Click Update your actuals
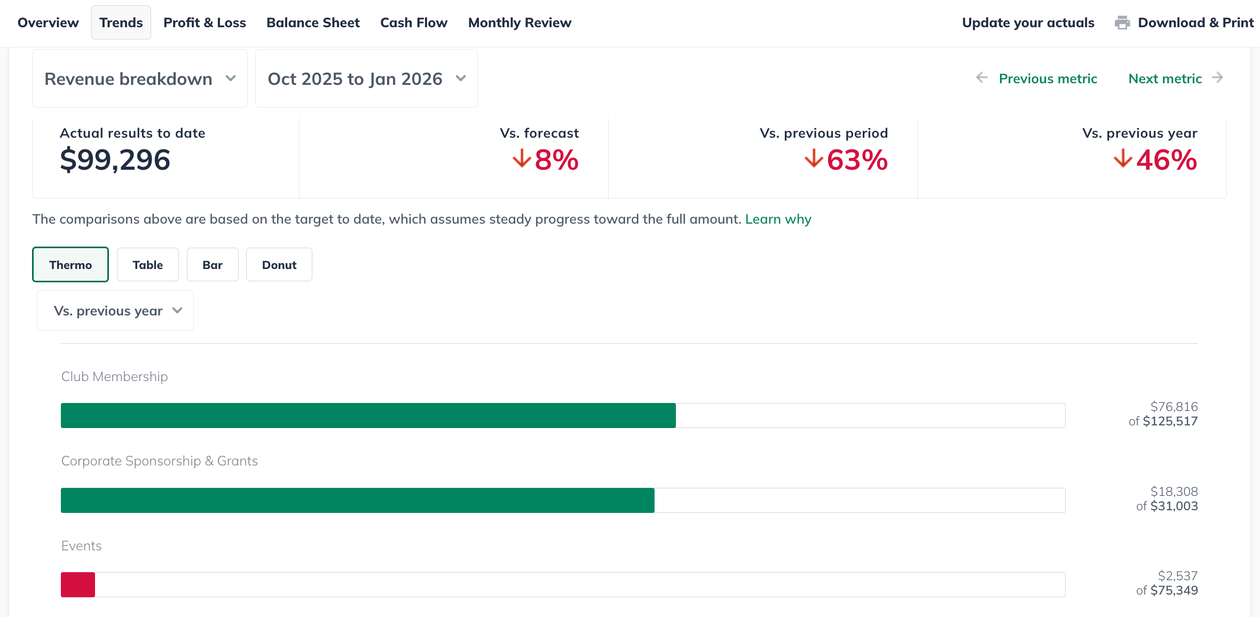 [1028, 23]
